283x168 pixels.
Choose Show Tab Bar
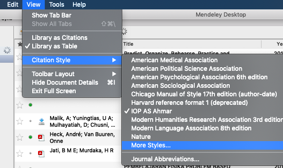coord(72,15)
